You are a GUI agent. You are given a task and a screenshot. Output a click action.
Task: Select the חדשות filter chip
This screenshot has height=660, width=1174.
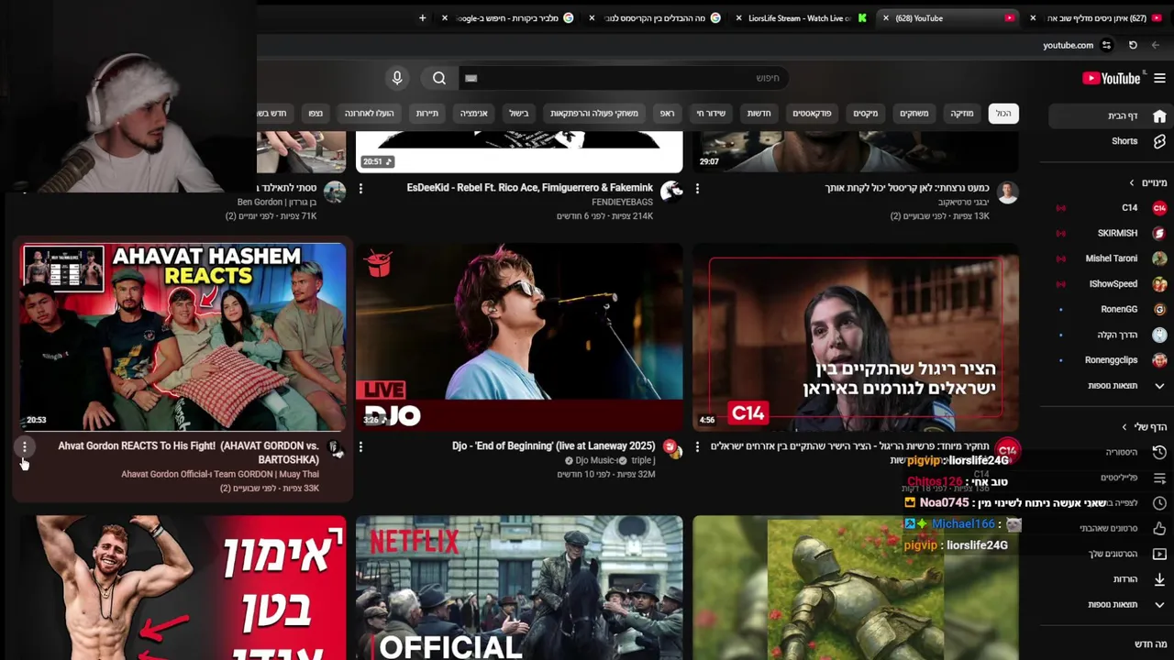point(759,114)
